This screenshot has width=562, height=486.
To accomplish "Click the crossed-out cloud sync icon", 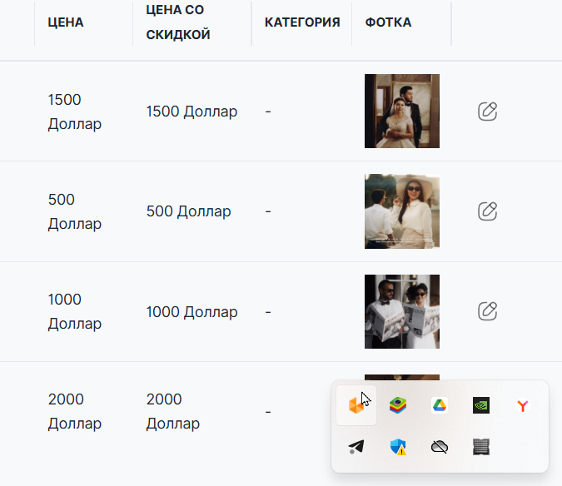I will pyautogui.click(x=440, y=447).
